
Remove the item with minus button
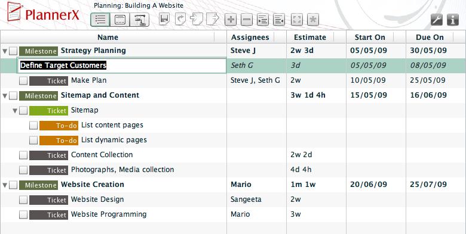pyautogui.click(x=247, y=20)
